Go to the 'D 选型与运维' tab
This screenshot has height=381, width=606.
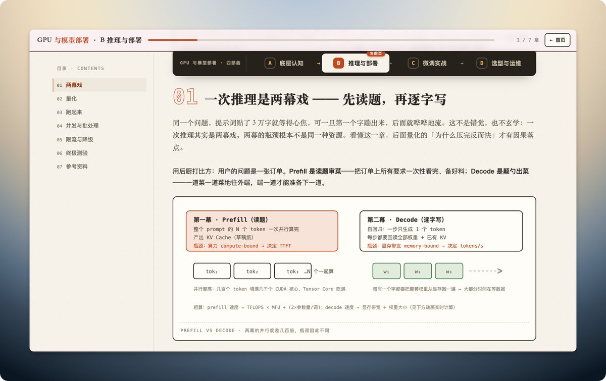click(499, 63)
